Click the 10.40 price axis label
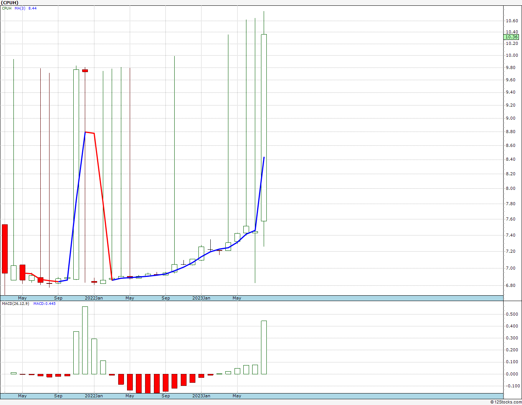Viewport: 522px width, 405px height. [512, 32]
